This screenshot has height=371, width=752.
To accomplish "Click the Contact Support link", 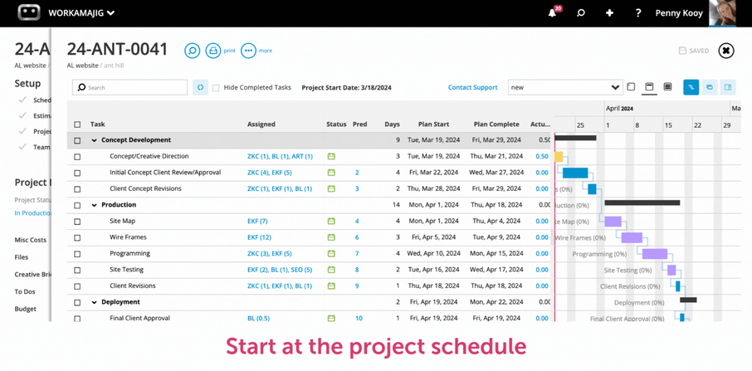I will click(x=472, y=87).
